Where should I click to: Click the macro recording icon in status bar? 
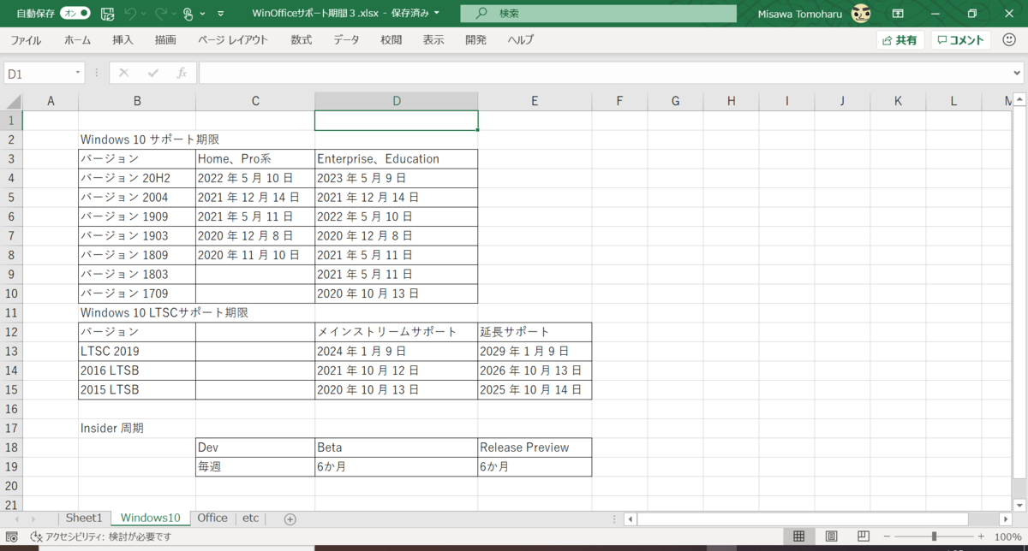coord(11,536)
